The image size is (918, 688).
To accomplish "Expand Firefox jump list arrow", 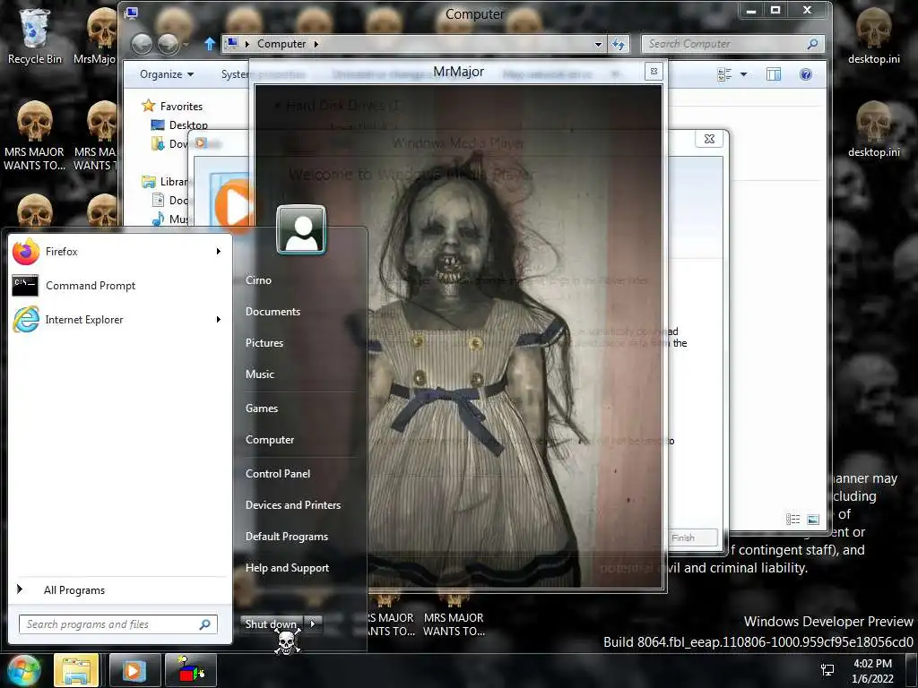I will (x=219, y=252).
